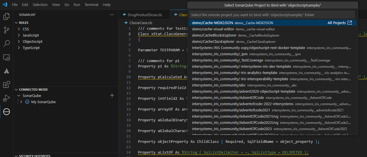Expand the My SonarQube connection
This screenshot has height=157, width=367.
click(21, 102)
